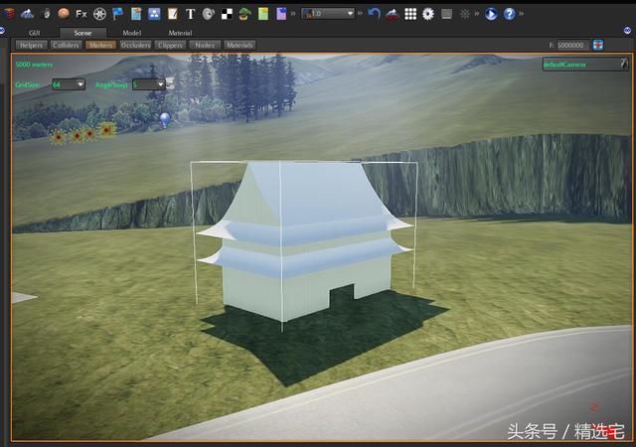Click the Clippers button
The image size is (636, 447).
[x=170, y=45]
